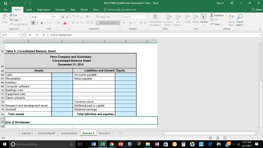This screenshot has width=263, height=148.
Task: Click Merge & Center control
Action: pyautogui.click(x=108, y=23)
